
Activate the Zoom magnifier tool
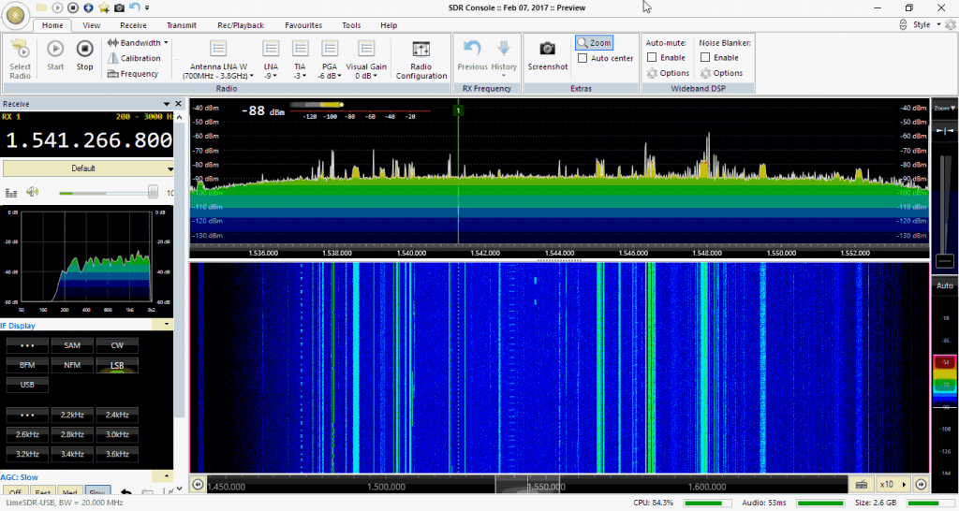click(x=594, y=43)
